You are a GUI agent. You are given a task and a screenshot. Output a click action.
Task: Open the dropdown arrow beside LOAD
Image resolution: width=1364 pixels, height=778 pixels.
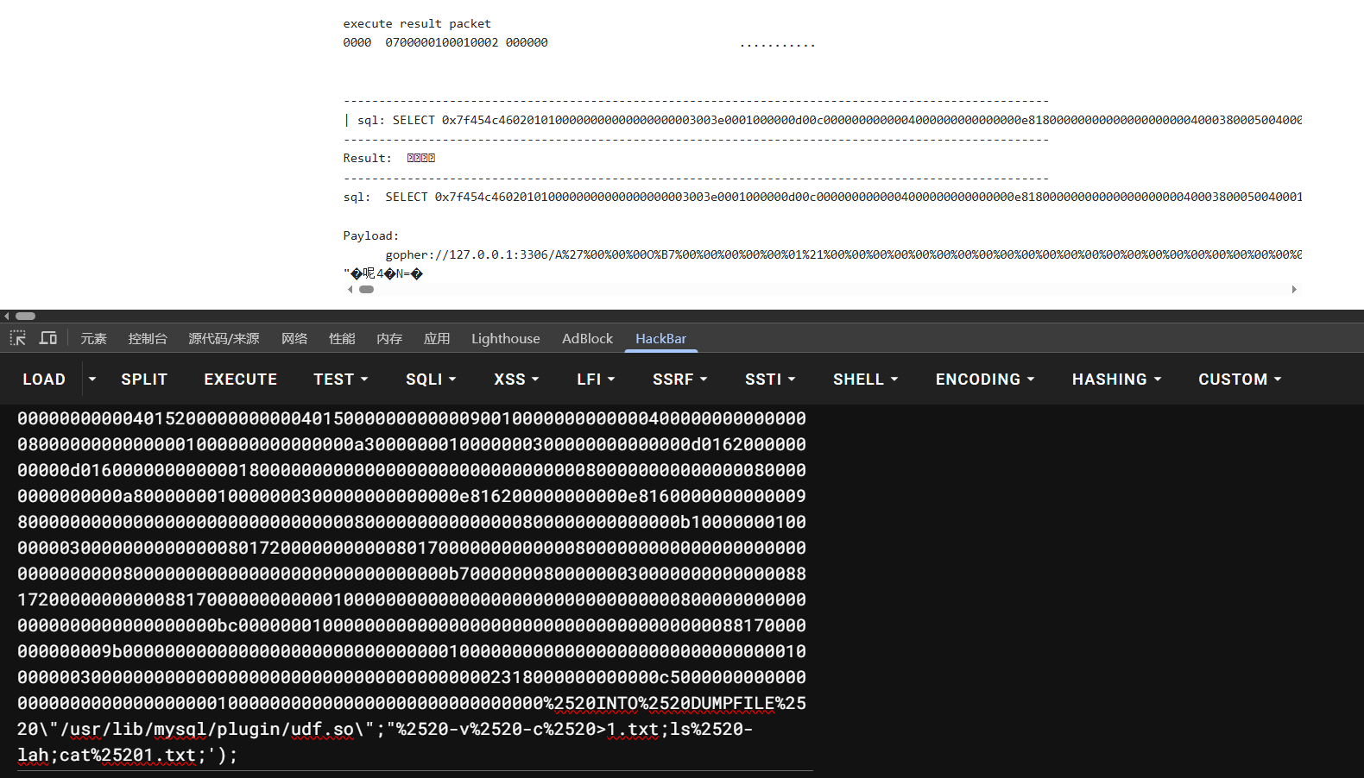92,380
